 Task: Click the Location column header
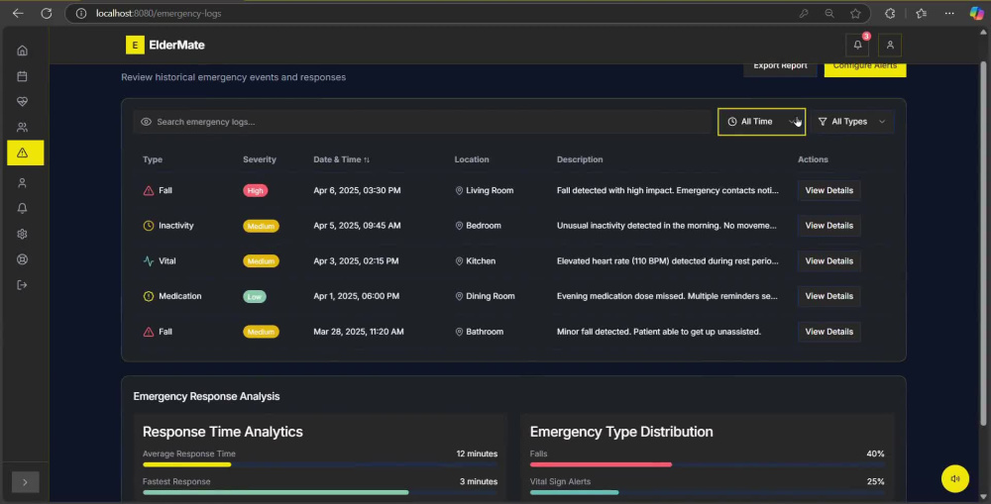(472, 159)
